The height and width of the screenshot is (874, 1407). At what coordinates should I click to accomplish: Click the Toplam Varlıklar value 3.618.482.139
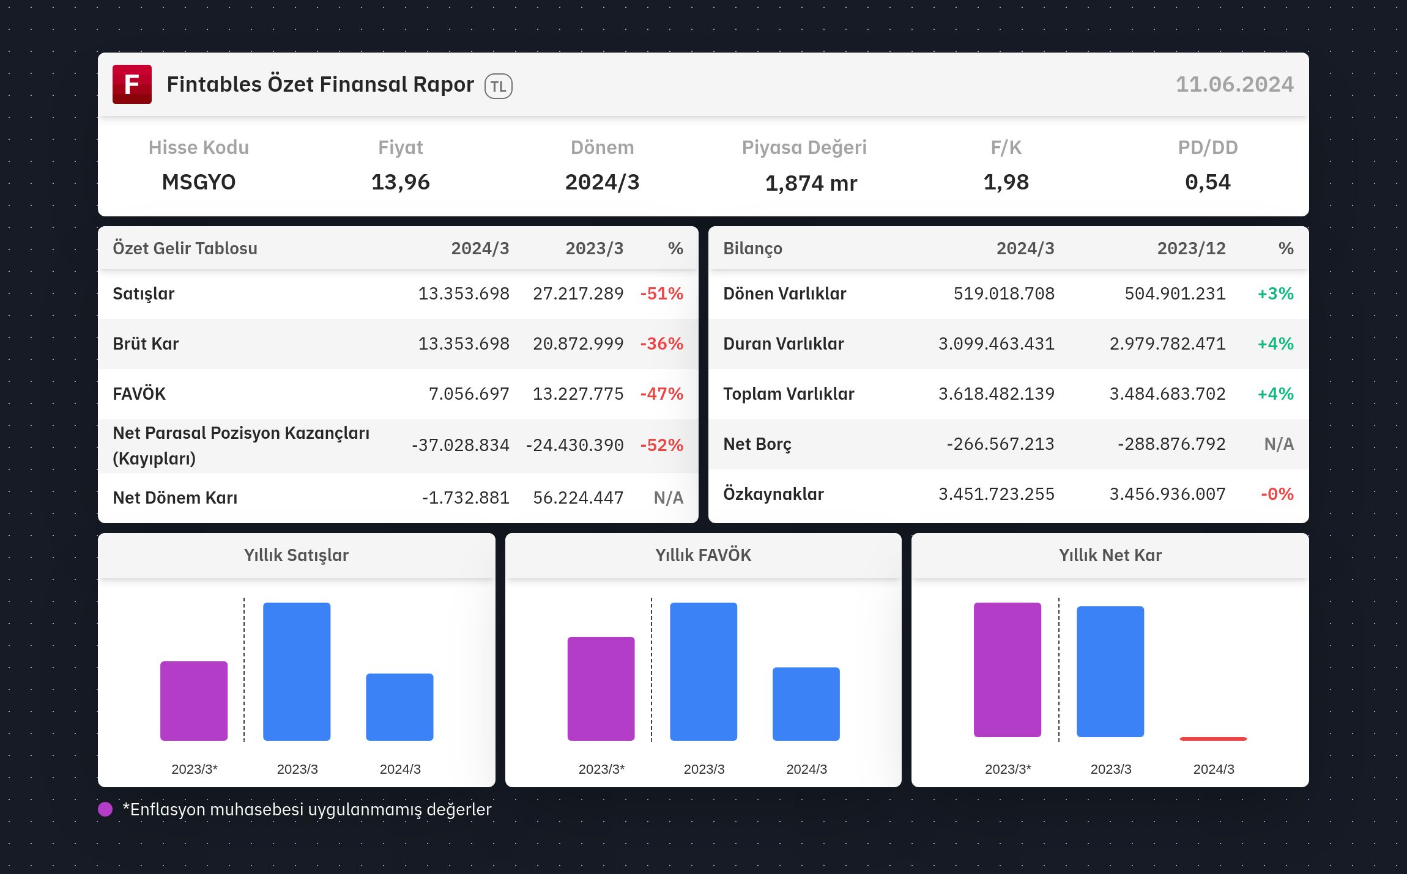[997, 394]
